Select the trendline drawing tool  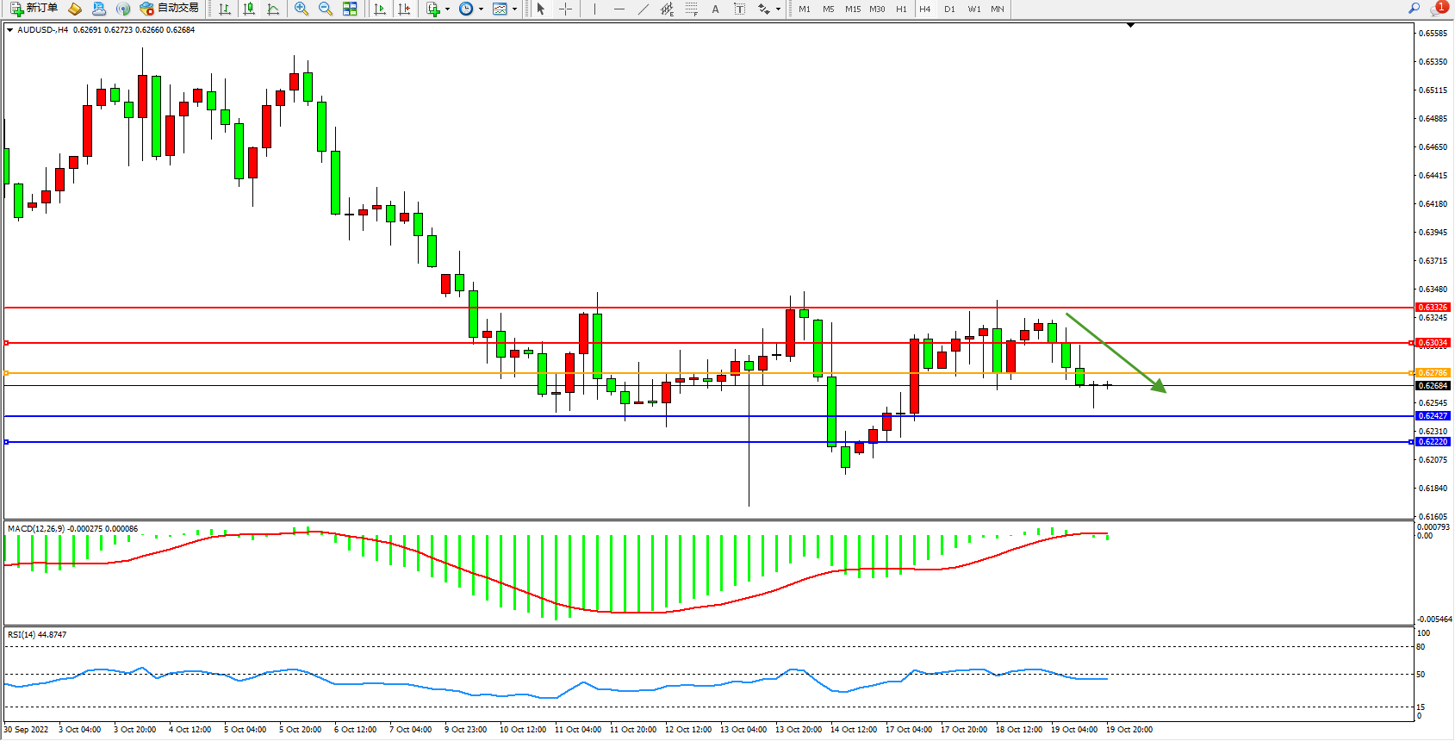pyautogui.click(x=643, y=9)
